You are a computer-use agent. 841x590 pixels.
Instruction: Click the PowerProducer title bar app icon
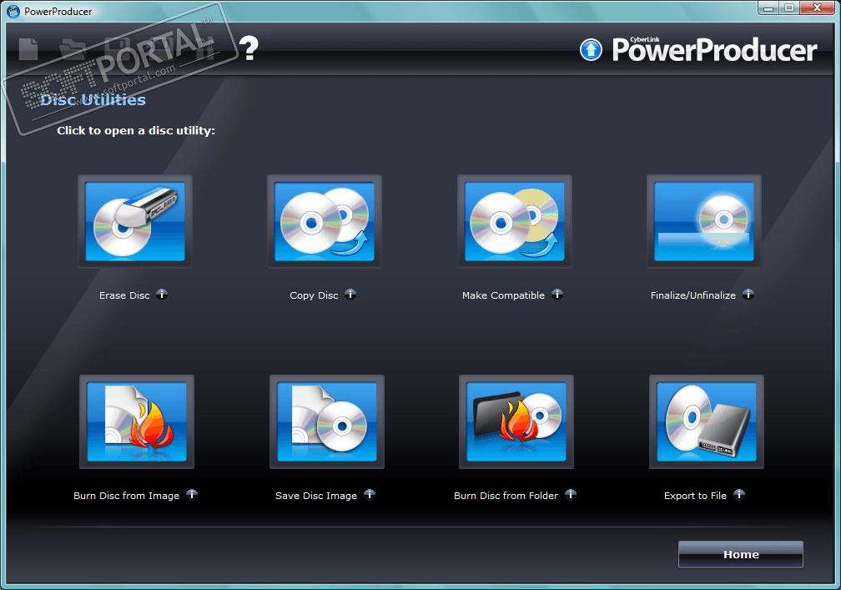[x=13, y=11]
